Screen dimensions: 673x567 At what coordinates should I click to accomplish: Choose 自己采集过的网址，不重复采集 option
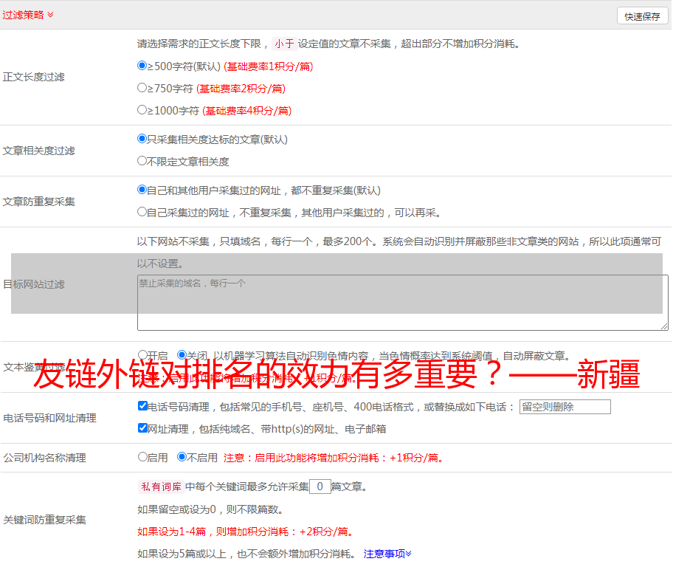[142, 212]
